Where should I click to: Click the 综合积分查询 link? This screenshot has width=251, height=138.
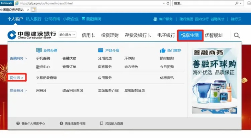tap(73, 90)
